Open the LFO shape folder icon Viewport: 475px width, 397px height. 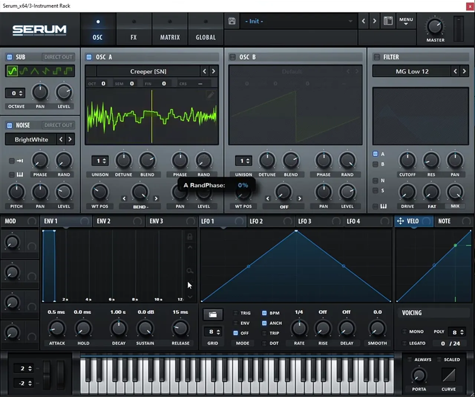click(x=213, y=314)
